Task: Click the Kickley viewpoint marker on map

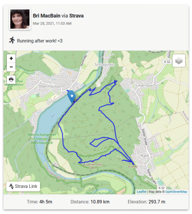Action: pos(133,164)
